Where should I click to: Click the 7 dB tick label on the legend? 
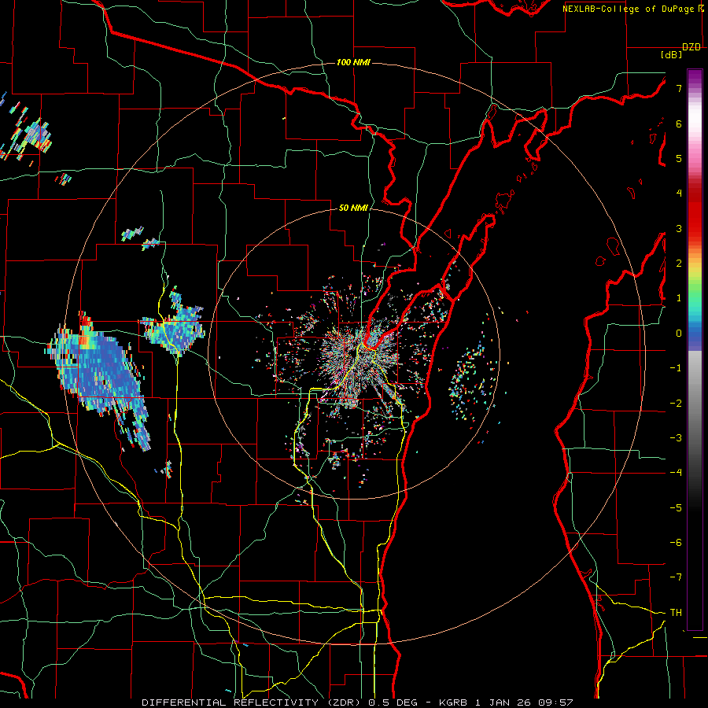[679, 88]
